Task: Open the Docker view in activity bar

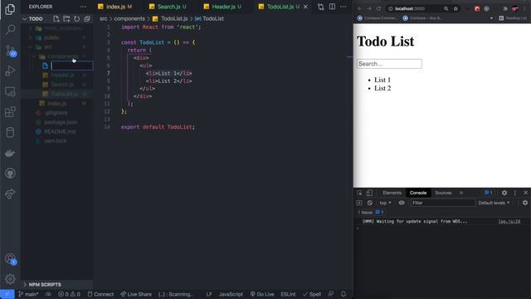Action: coord(10,153)
